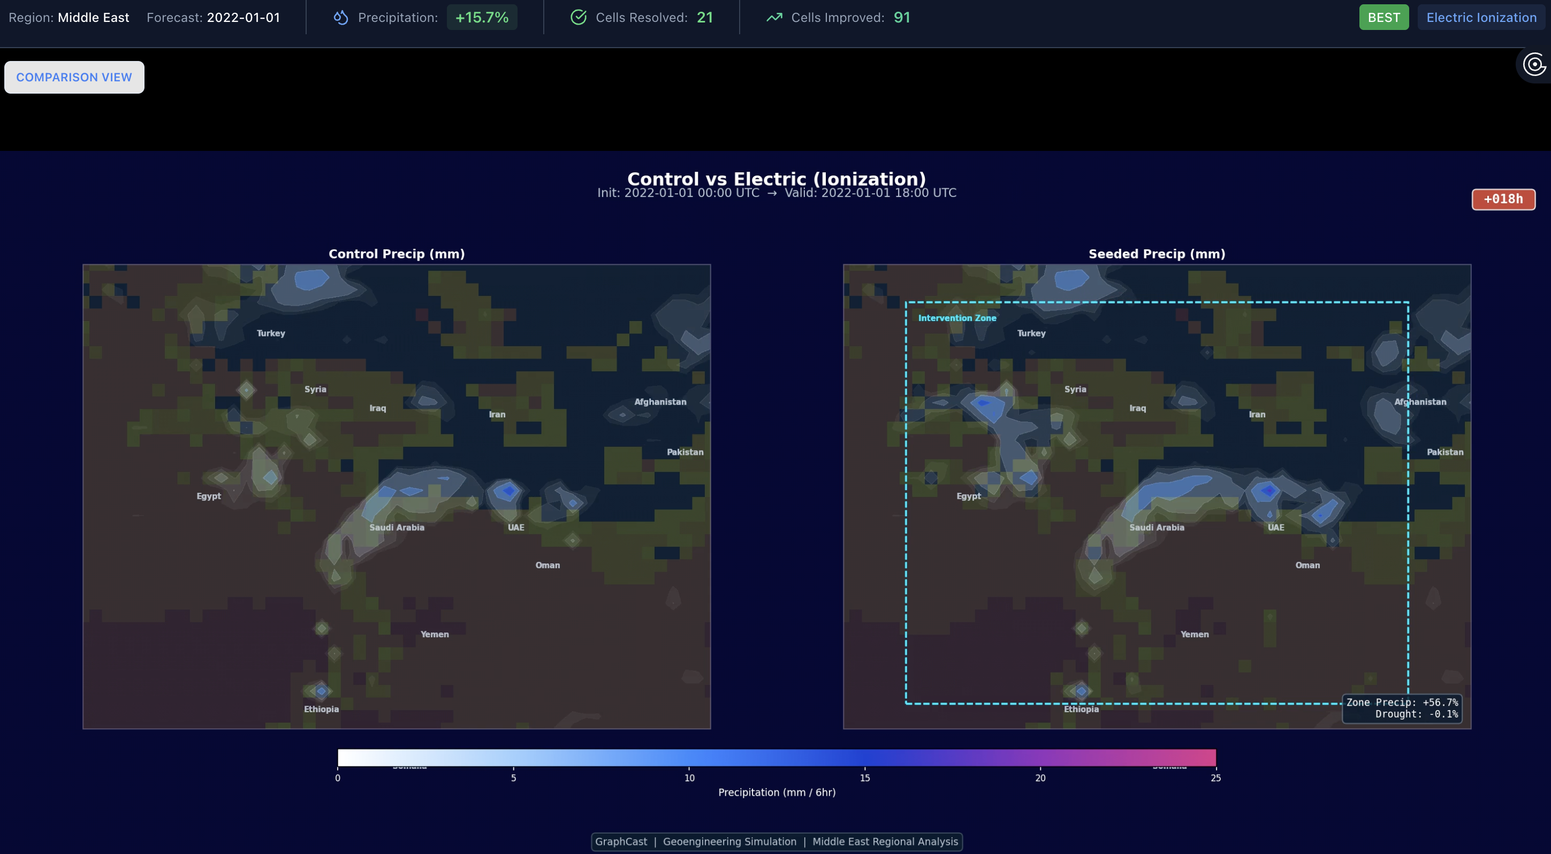Click the precipitation color scale bar

[x=776, y=757]
